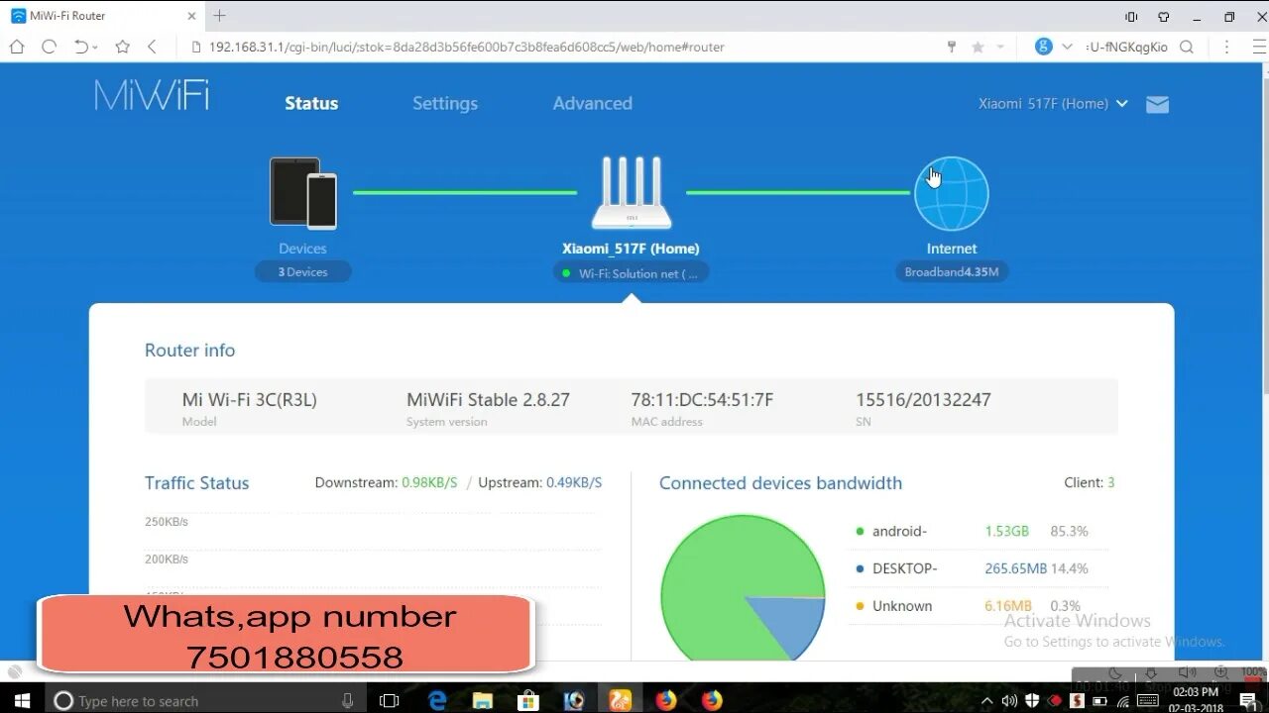The height and width of the screenshot is (713, 1269).
Task: Click the Broadband 4.35M badge
Action: (952, 271)
